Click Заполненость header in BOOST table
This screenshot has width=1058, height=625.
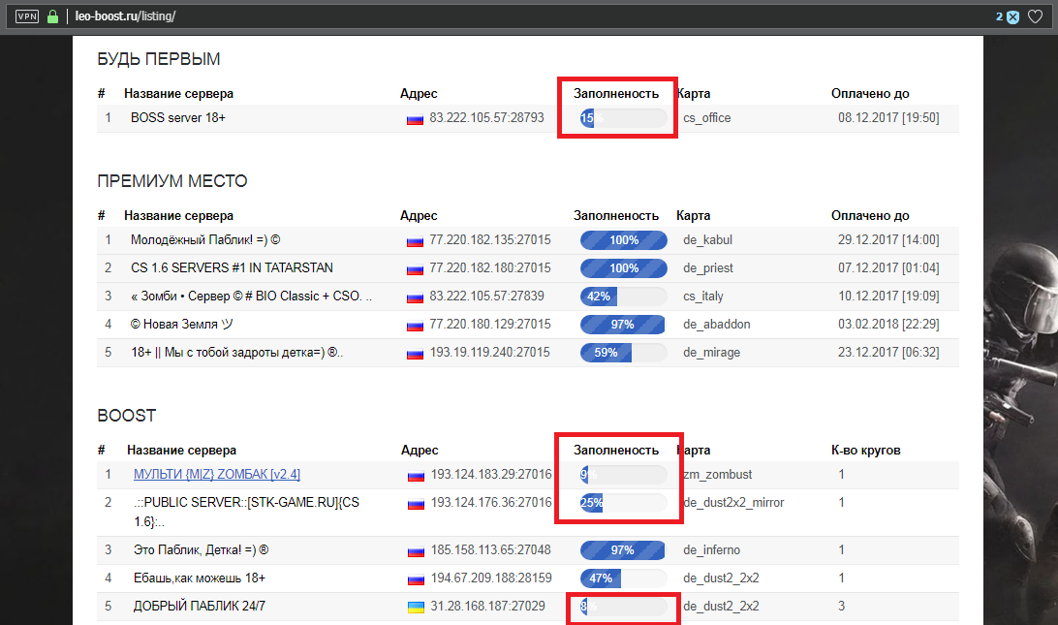click(x=616, y=451)
